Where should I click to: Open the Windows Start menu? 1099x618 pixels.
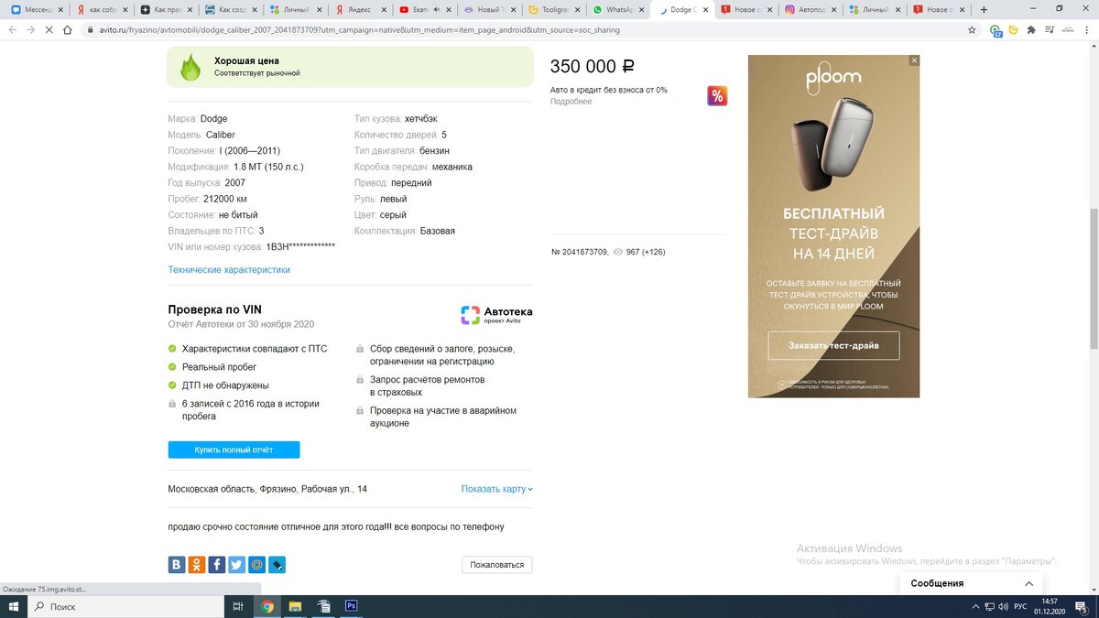click(14, 606)
